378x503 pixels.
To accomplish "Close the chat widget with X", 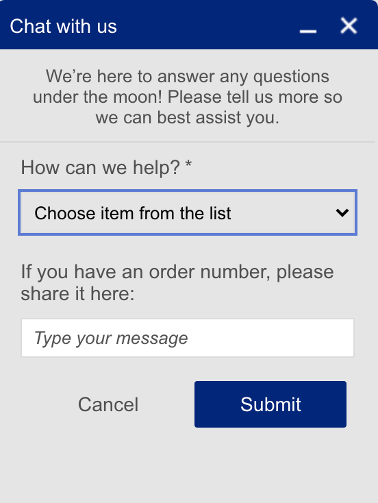I will [349, 25].
